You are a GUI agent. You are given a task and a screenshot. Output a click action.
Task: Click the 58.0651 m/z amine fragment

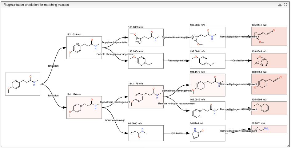coord(269,129)
